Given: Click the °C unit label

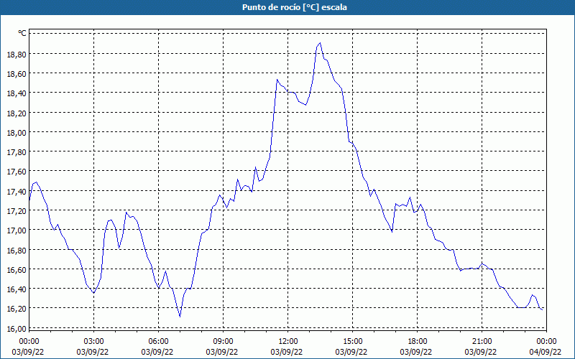Looking at the screenshot, I should point(22,33).
